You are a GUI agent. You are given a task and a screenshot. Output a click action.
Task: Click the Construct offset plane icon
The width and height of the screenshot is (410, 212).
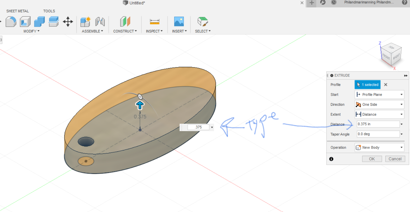coord(124,22)
